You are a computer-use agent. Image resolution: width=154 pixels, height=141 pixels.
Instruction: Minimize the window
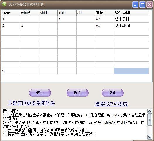(x=135, y=5)
